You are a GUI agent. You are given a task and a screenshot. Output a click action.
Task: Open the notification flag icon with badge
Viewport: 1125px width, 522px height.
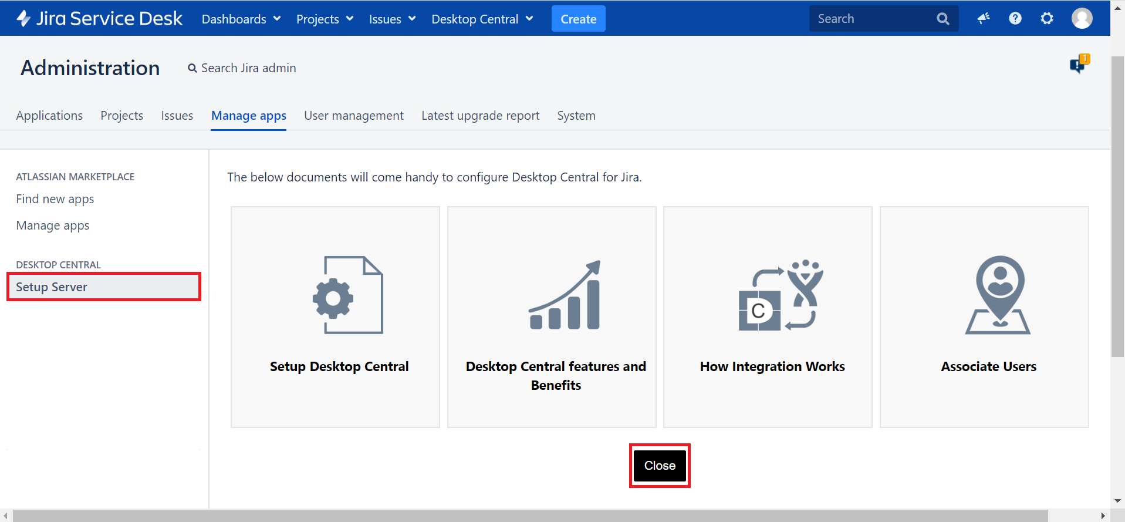tap(1079, 63)
